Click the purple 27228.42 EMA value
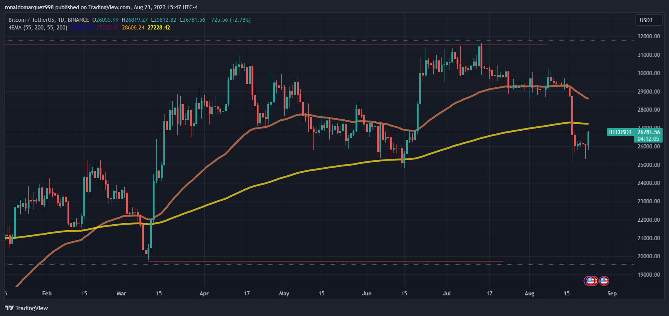The image size is (669, 316). coord(107,28)
